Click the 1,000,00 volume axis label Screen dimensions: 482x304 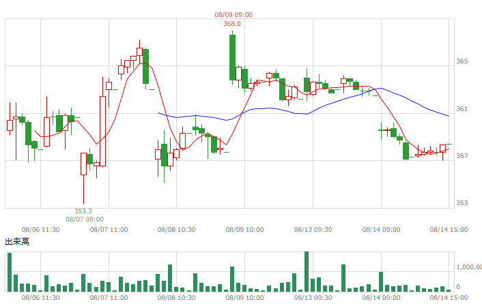click(x=469, y=267)
